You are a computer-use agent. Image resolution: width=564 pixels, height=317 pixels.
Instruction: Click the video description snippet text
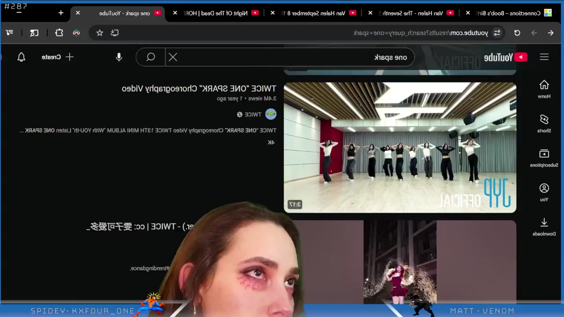point(148,130)
